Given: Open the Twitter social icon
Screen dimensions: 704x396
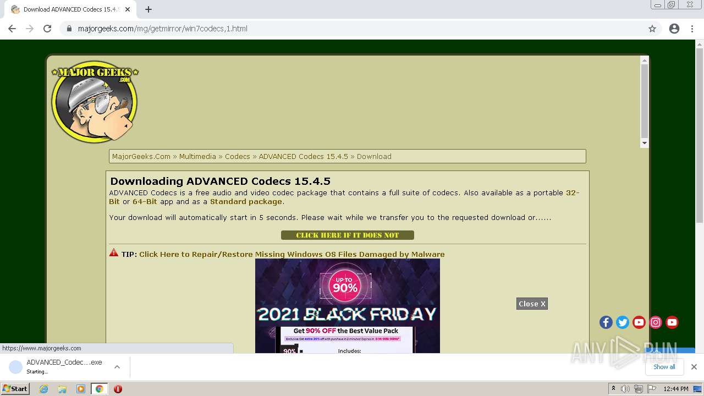Looking at the screenshot, I should pyautogui.click(x=623, y=323).
